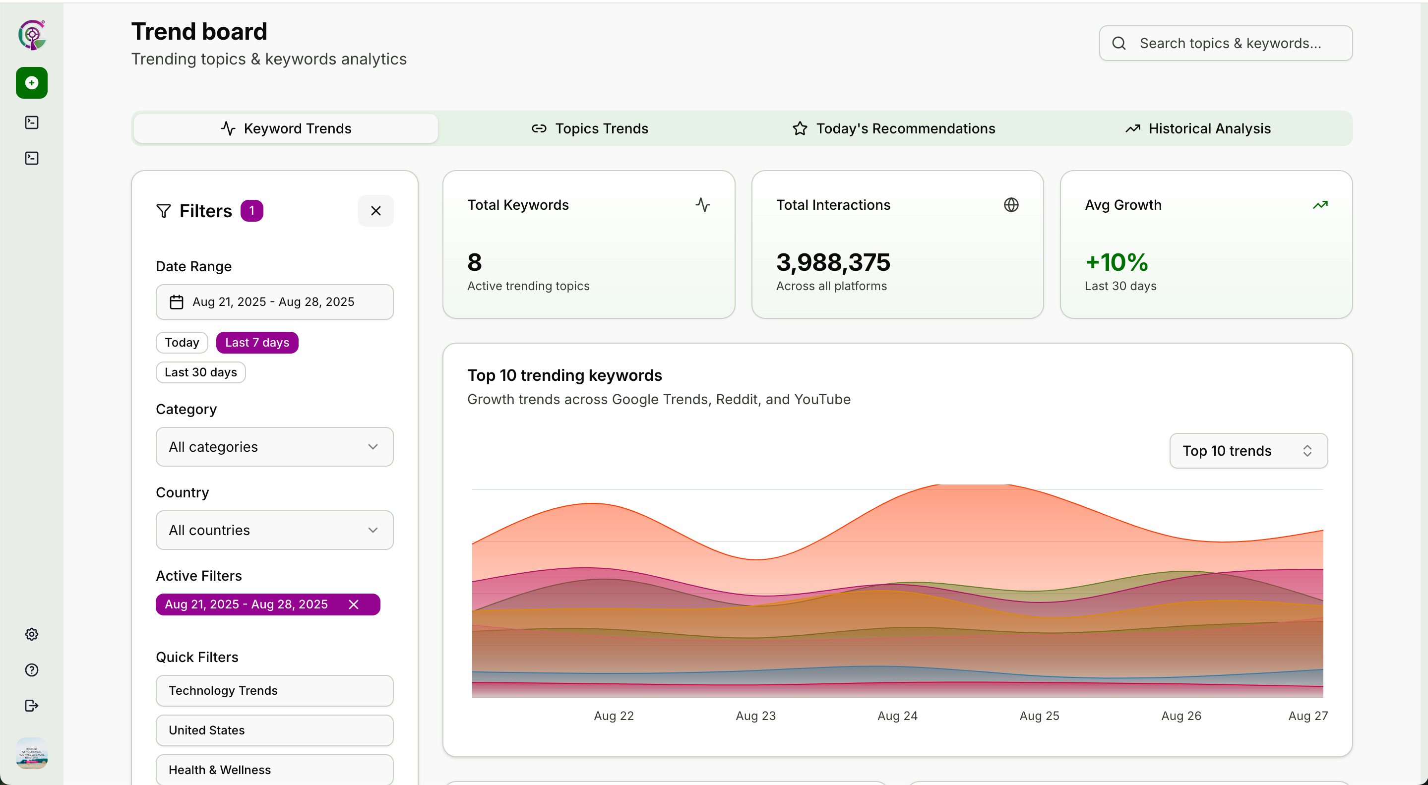Select the Last 30 days preset
1428x785 pixels.
pos(200,372)
